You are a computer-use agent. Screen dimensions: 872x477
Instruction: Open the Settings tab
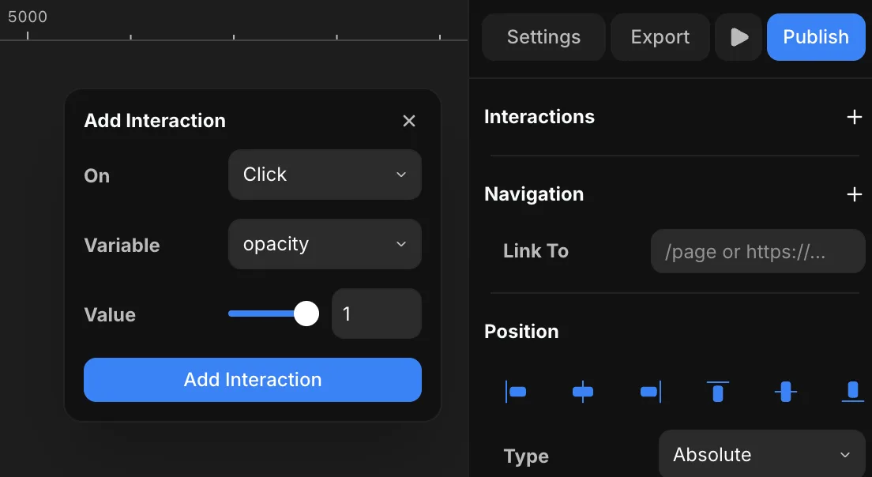pos(543,37)
